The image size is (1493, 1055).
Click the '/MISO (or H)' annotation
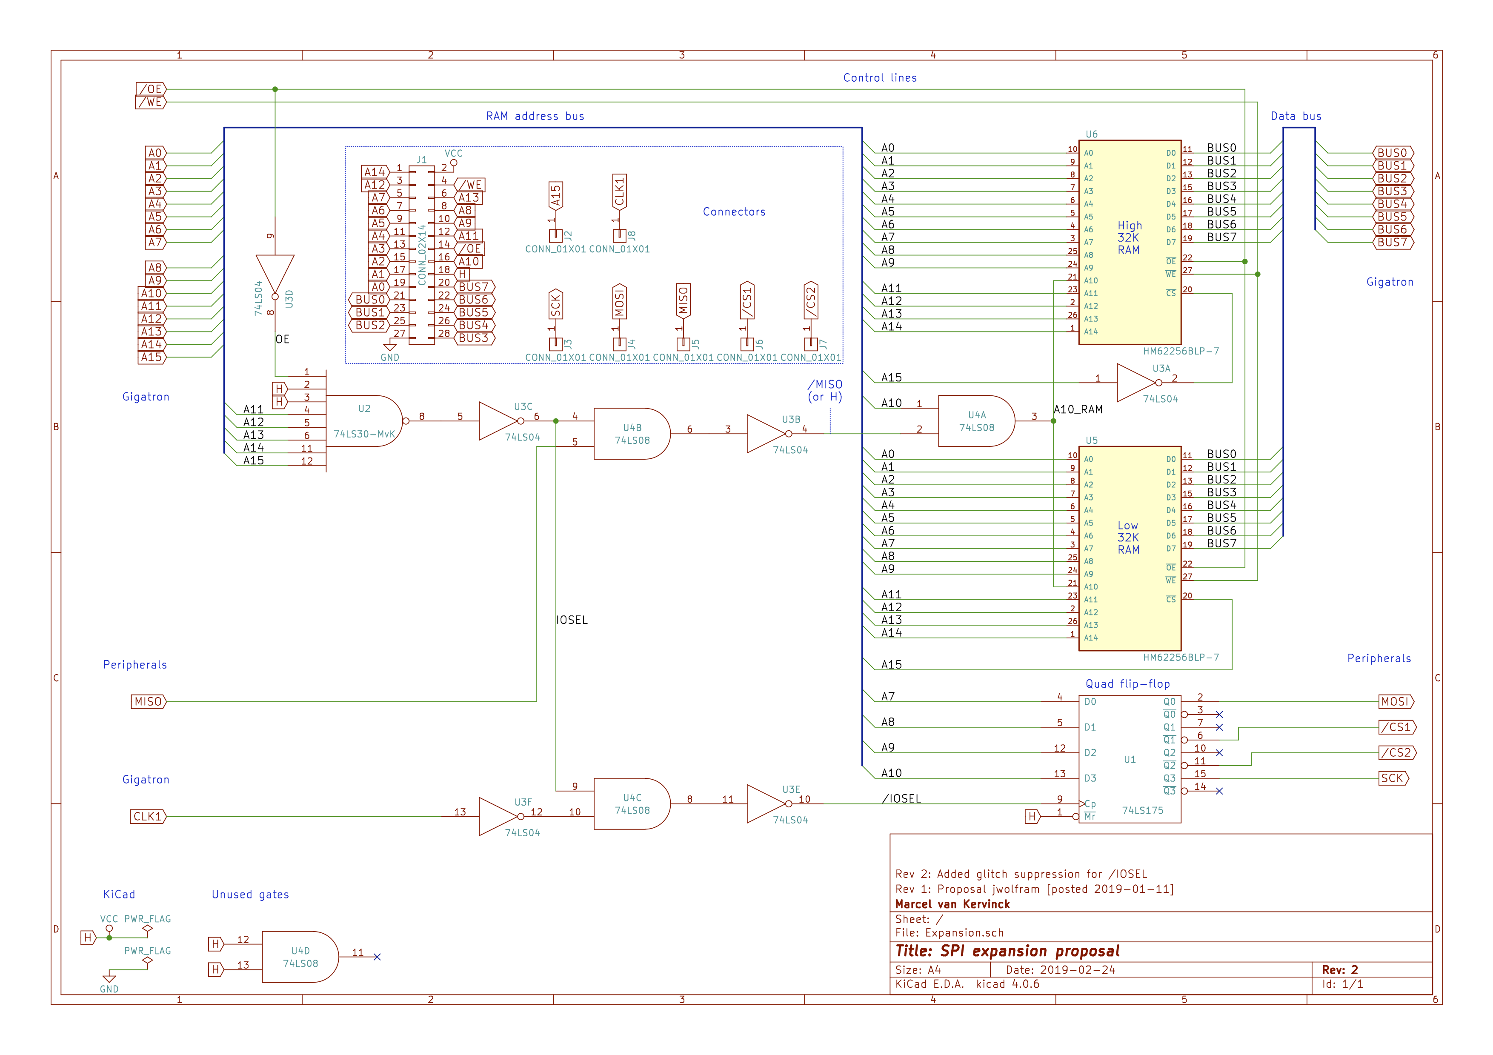click(x=824, y=391)
